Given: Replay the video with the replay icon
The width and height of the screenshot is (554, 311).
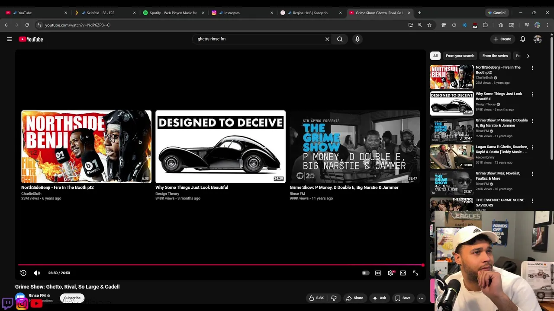Looking at the screenshot, I should pyautogui.click(x=23, y=273).
